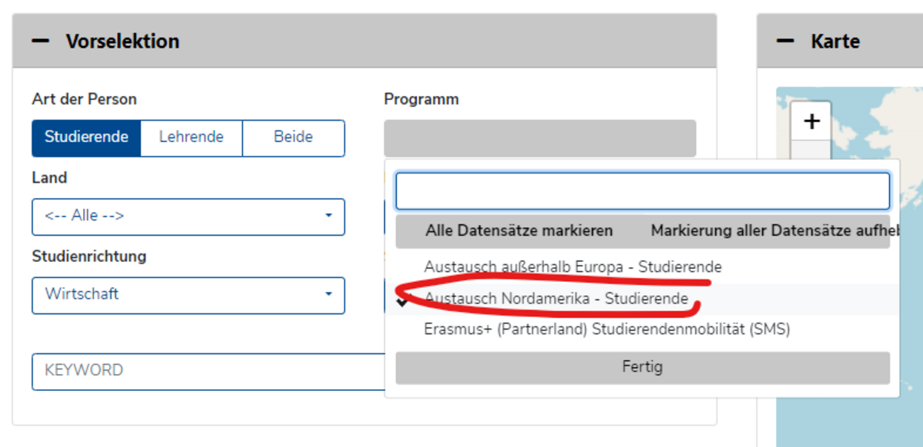Zoom in on the map
The image size is (923, 447).
[811, 121]
